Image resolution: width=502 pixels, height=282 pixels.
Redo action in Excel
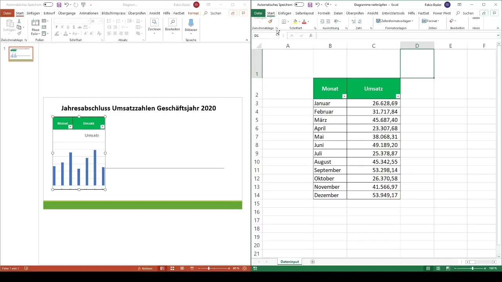(327, 5)
